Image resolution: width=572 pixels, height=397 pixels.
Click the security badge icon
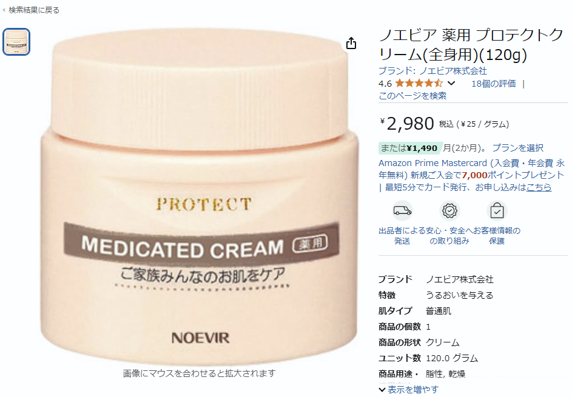(449, 211)
